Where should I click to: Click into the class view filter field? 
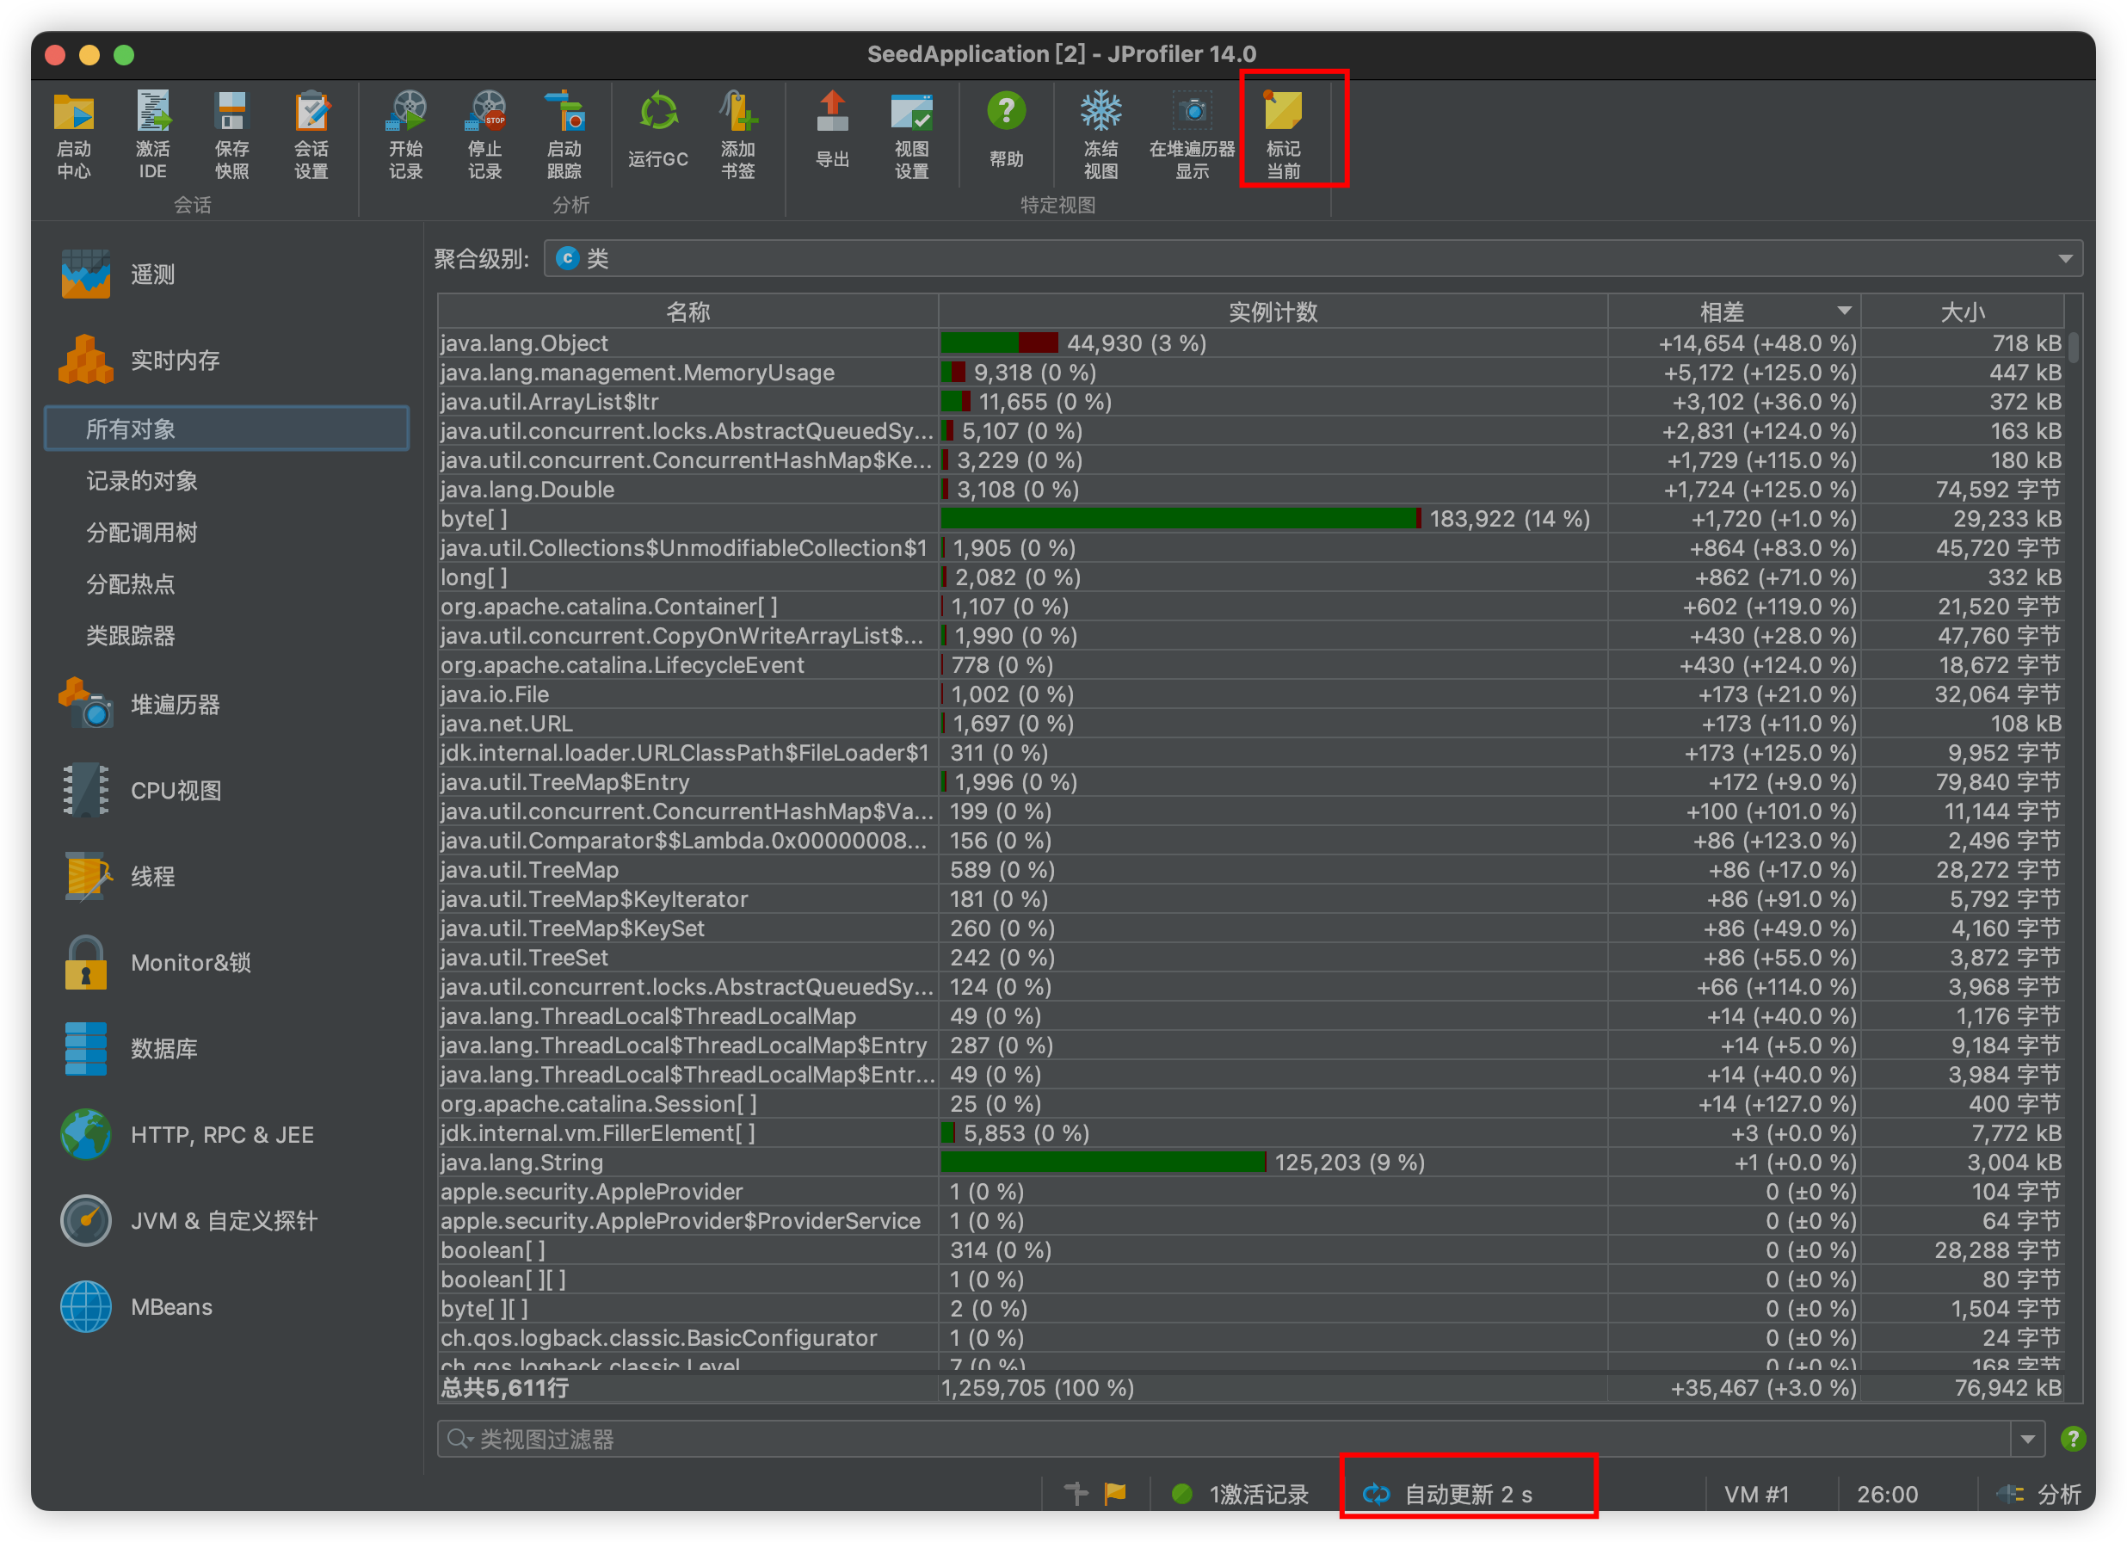coord(1224,1438)
